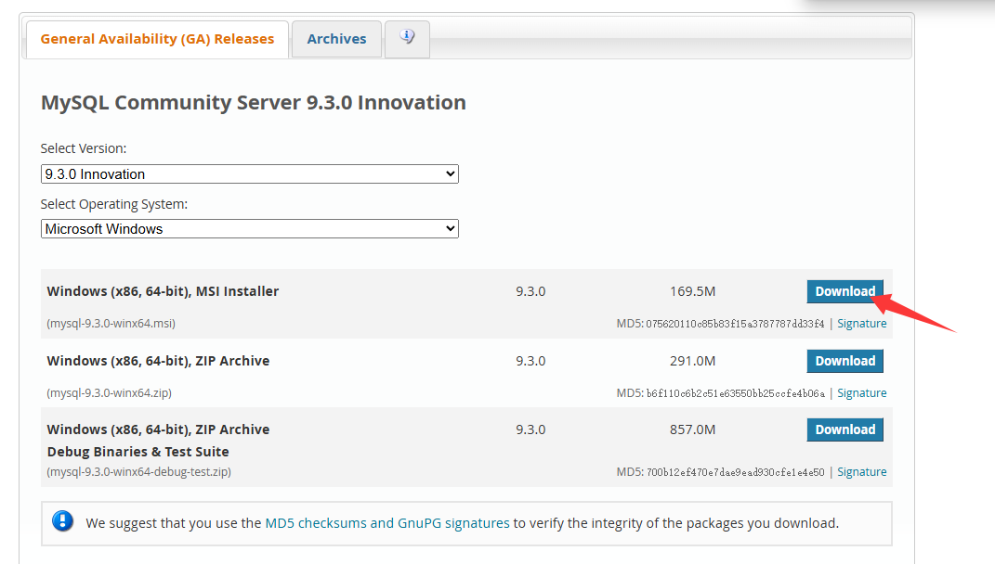Viewport: 995px width, 564px height.
Task: Download the MSI Installer package
Action: [844, 291]
